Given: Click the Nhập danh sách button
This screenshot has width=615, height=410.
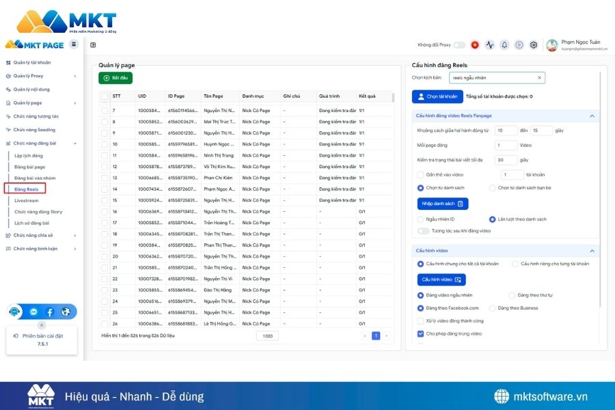Looking at the screenshot, I should tap(442, 204).
